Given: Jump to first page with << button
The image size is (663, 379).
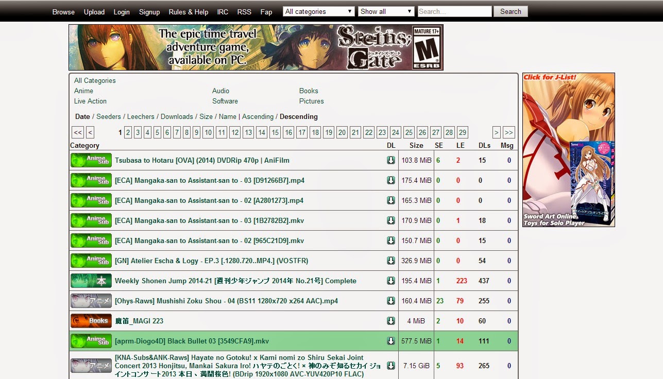Looking at the screenshot, I should coord(78,132).
